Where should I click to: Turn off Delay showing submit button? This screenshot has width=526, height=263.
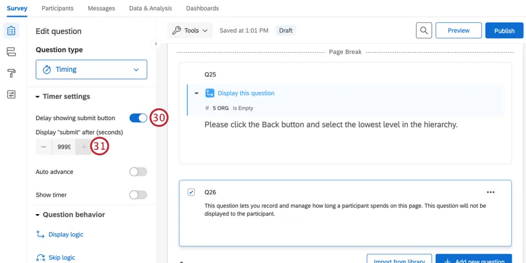138,118
